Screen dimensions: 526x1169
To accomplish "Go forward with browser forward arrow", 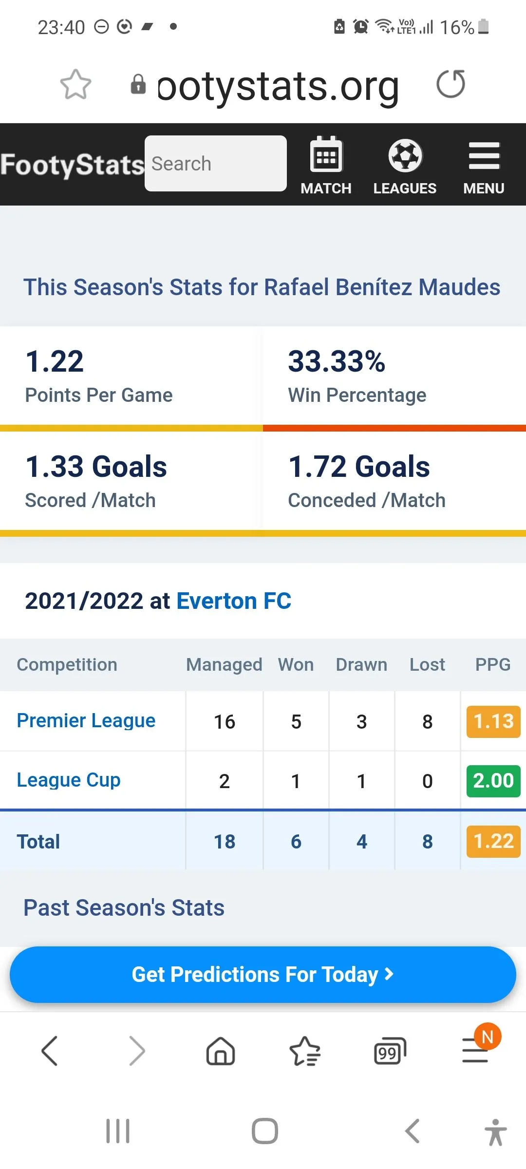I will [x=137, y=1051].
